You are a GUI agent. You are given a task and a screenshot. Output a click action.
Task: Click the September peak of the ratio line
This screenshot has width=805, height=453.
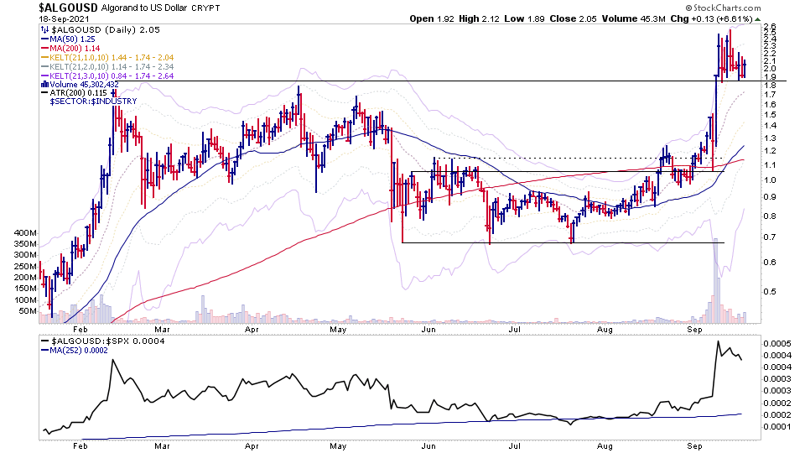click(718, 341)
